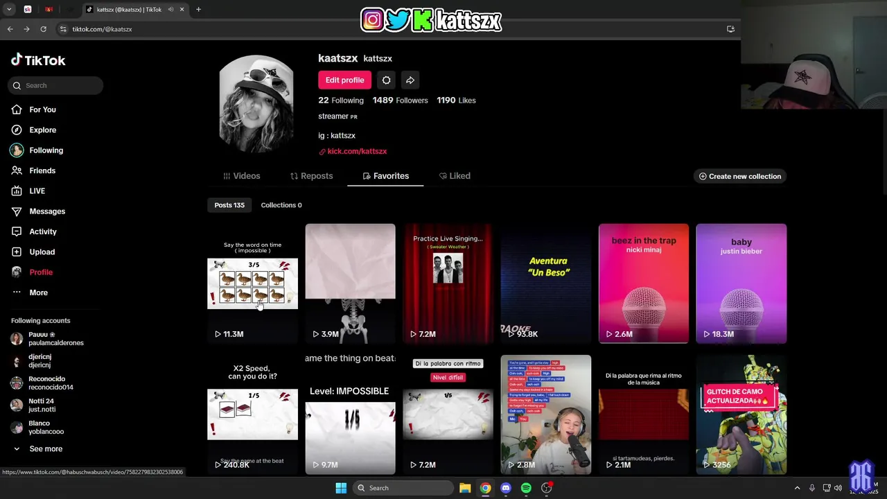
Task: Mute the tab via speaker icon
Action: pos(170,10)
